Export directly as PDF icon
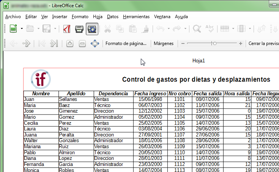Viewport: 279px width, 172px height. [67, 29]
